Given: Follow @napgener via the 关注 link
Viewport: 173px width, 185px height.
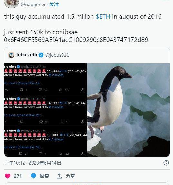Looking at the screenshot, I should click(54, 5).
